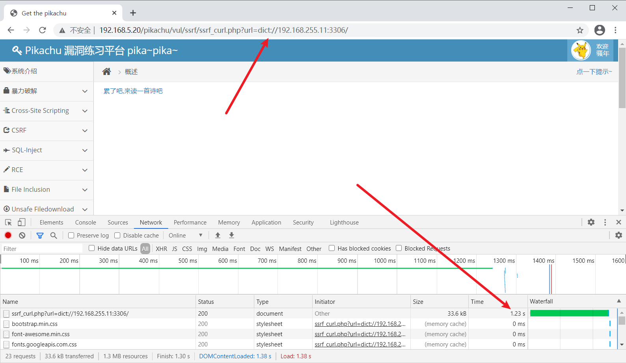626x363 pixels.
Task: Switch to the Console tab
Action: [86, 223]
